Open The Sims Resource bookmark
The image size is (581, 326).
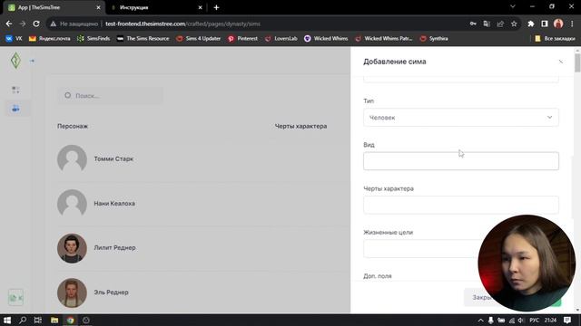(143, 38)
